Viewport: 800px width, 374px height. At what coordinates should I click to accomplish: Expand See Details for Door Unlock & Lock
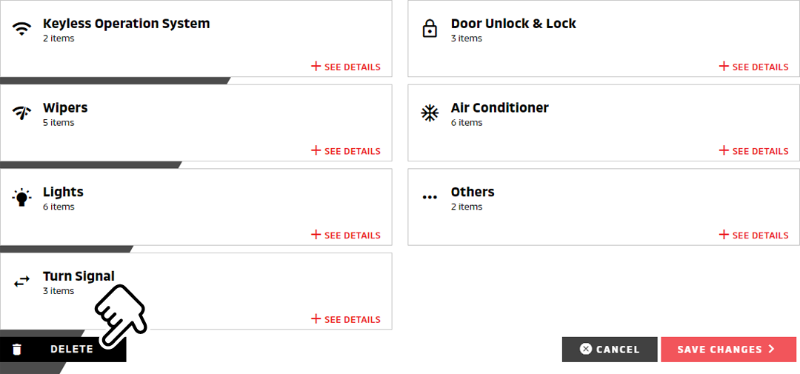(x=753, y=67)
